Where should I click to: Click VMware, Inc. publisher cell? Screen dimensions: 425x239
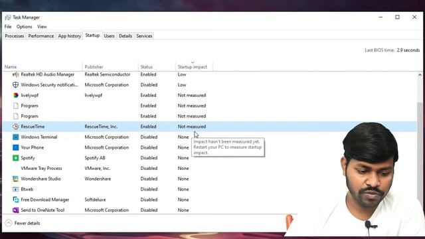[98, 168]
